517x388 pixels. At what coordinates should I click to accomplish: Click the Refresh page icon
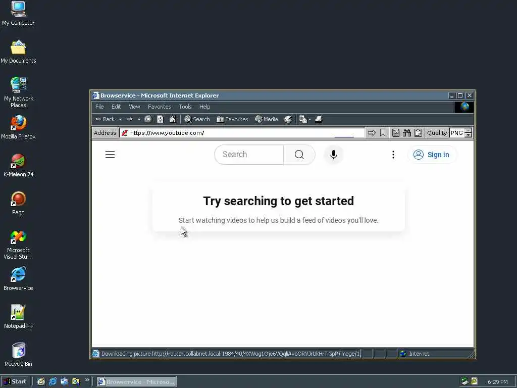pos(160,119)
